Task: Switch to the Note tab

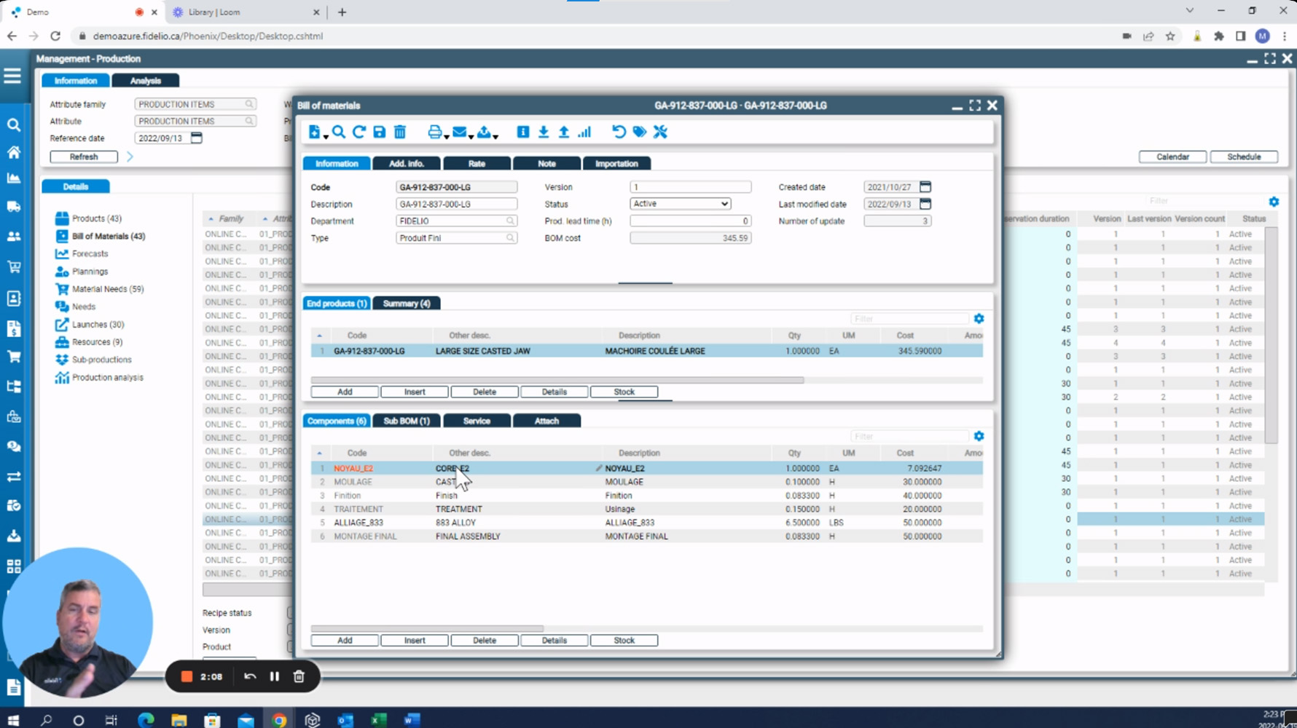Action: pyautogui.click(x=546, y=164)
